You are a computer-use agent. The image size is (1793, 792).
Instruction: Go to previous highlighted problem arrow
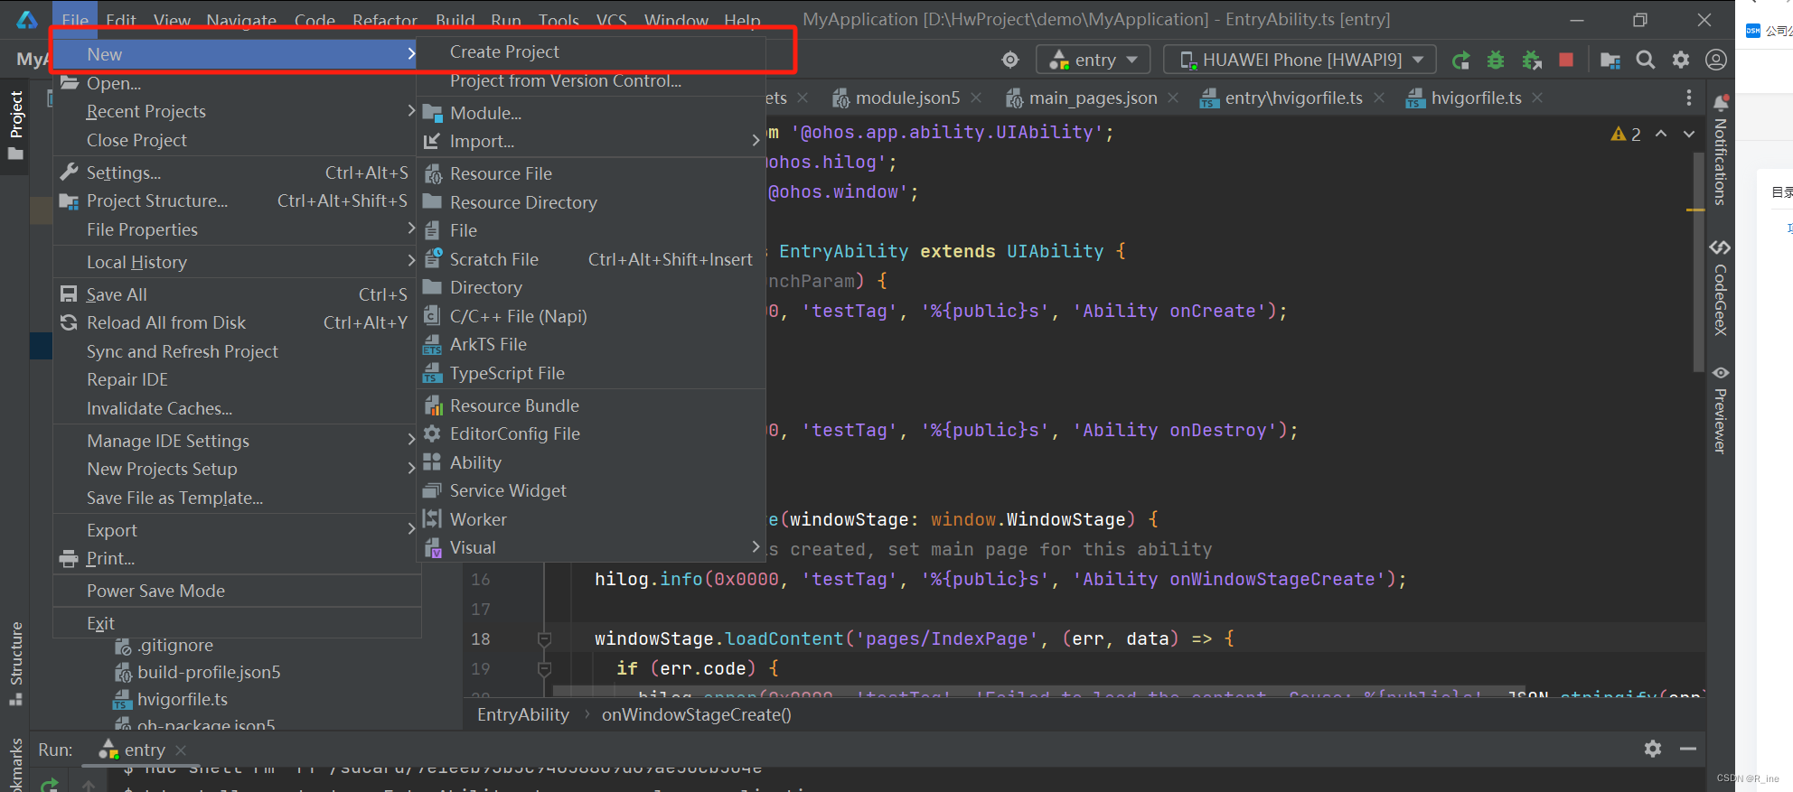pos(1661,134)
